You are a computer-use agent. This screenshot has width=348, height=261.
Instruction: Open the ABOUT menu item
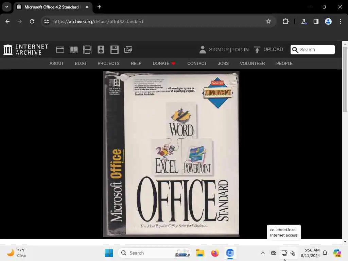[57, 64]
